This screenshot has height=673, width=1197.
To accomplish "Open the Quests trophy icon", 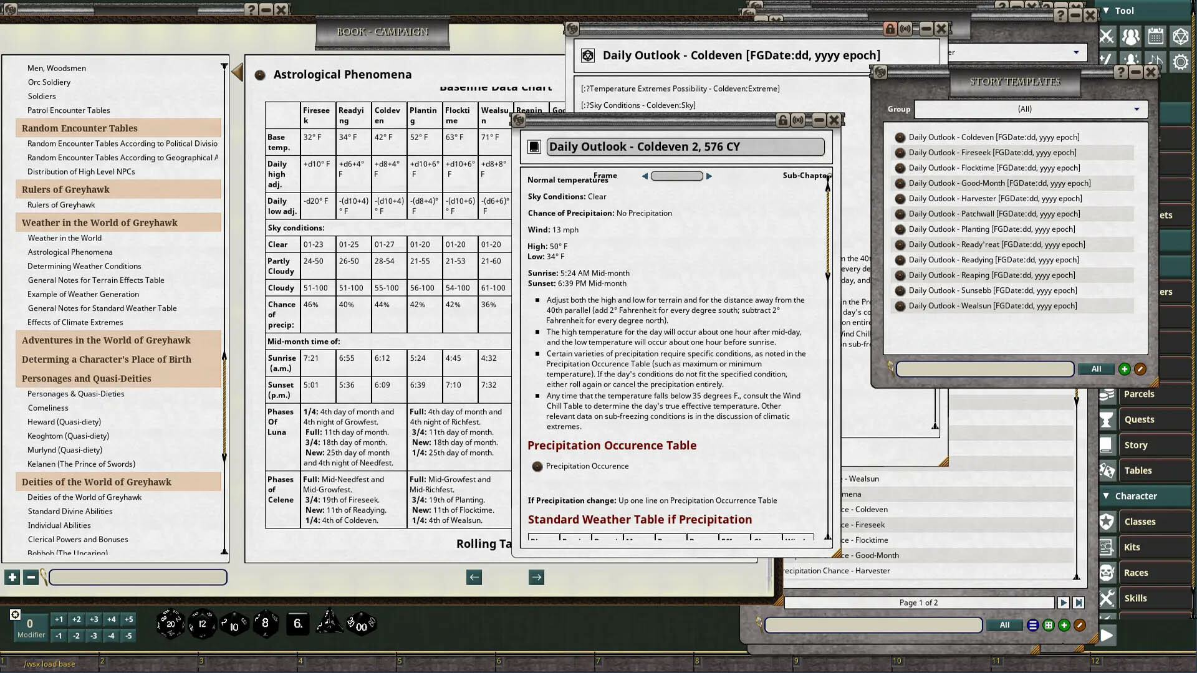I will pyautogui.click(x=1107, y=419).
